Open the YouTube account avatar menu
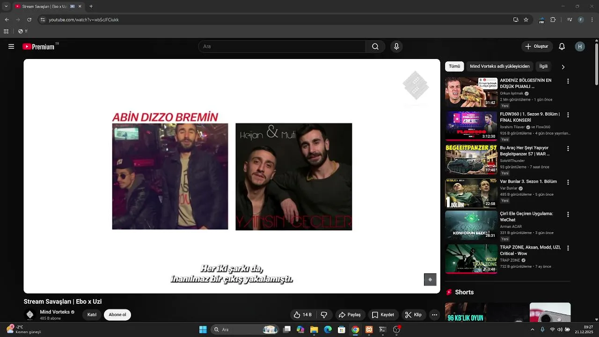This screenshot has height=337, width=599. click(580, 46)
